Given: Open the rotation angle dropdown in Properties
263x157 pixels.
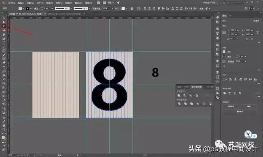Looking at the screenshot, I should [238, 39].
